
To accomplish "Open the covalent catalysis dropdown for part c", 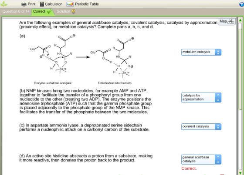I will (x=201, y=127).
